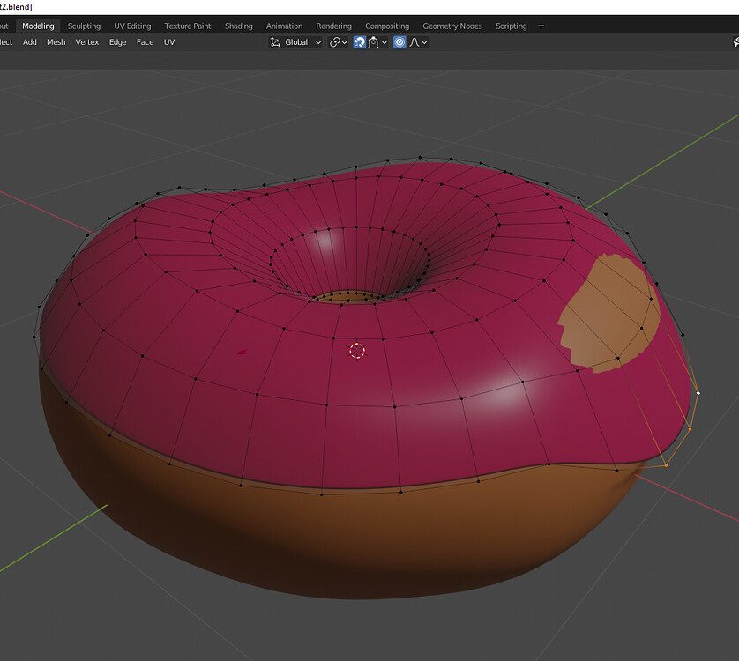739x661 pixels.
Task: Open the Mesh menu
Action: [x=56, y=41]
